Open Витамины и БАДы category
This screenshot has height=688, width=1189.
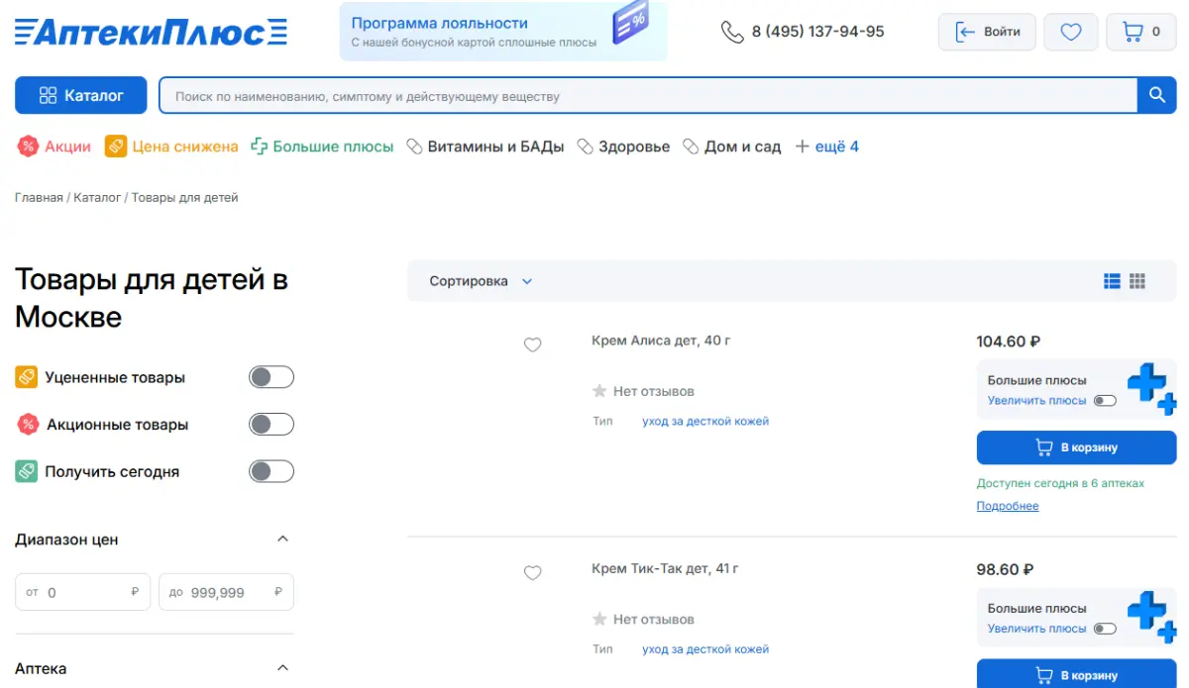[x=486, y=147]
